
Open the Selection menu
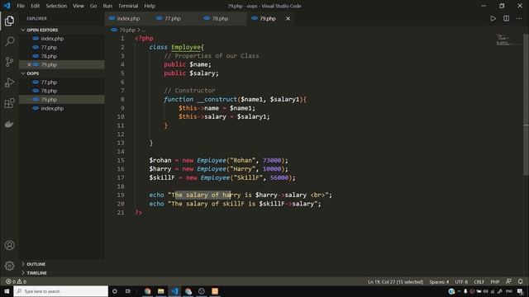tap(56, 6)
